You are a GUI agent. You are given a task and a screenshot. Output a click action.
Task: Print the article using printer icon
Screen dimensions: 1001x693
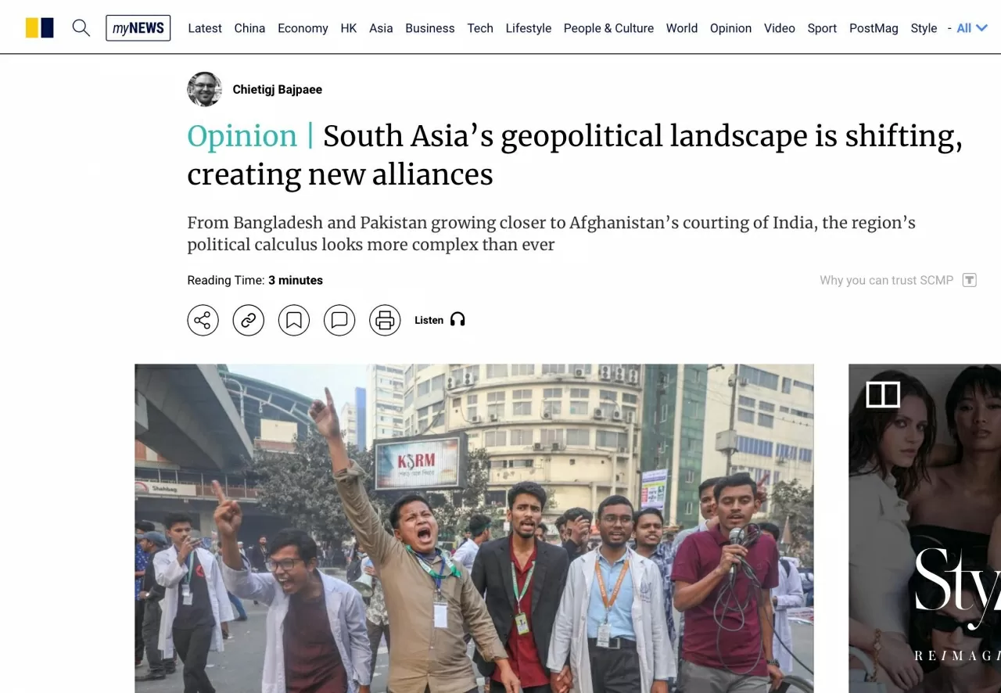385,320
